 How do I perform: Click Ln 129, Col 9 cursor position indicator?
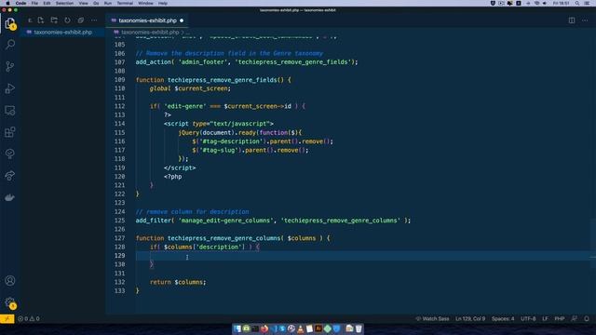[x=470, y=318]
